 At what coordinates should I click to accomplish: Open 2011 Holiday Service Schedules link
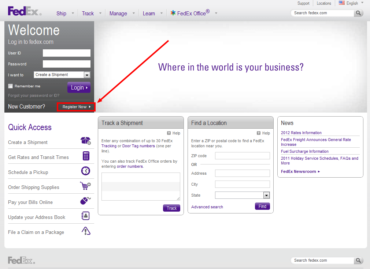point(319,161)
